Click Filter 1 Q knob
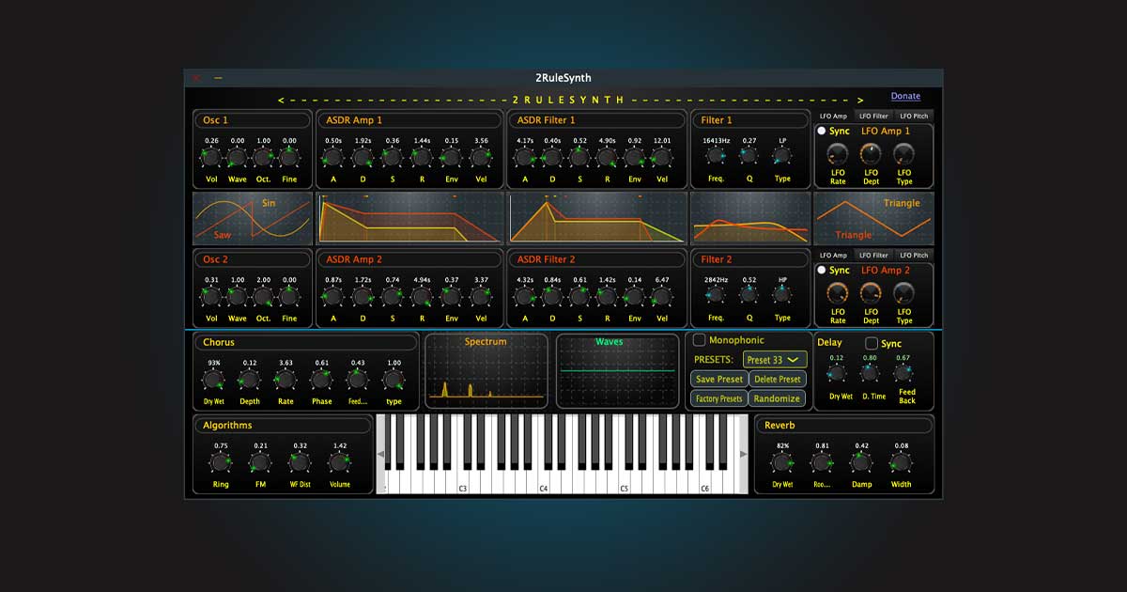This screenshot has height=592, width=1127. click(x=749, y=156)
